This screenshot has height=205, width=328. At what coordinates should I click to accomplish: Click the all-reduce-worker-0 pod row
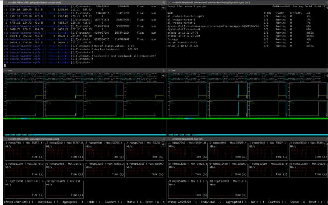click(239, 20)
